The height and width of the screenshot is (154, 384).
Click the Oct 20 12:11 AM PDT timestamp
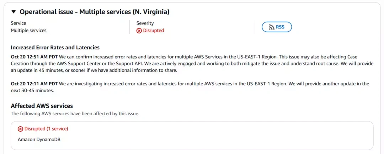pyautogui.click(x=34, y=84)
